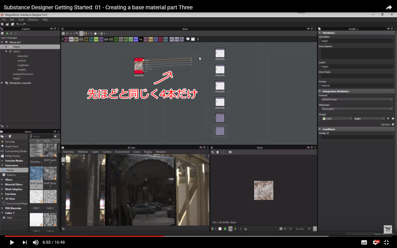Viewport: 397px width, 248px height.
Task: Open the File menu
Action: [x=4, y=19]
